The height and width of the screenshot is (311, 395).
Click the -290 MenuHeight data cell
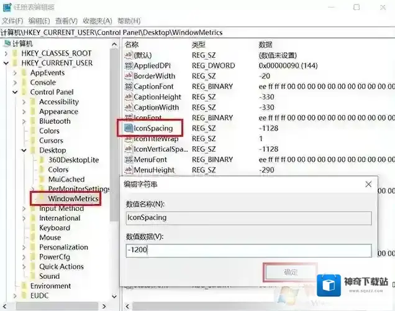point(266,170)
